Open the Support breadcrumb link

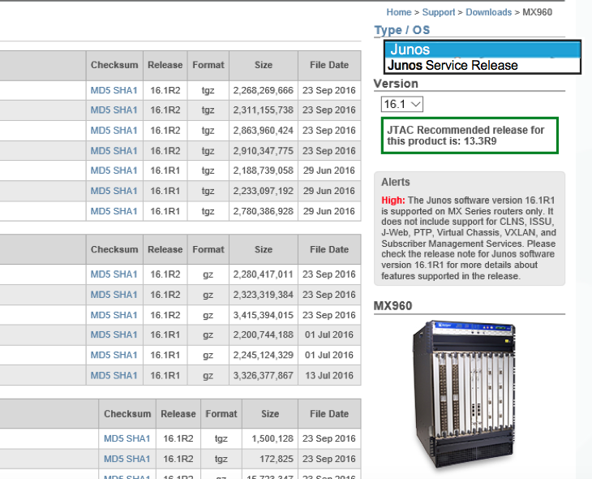coord(439,12)
